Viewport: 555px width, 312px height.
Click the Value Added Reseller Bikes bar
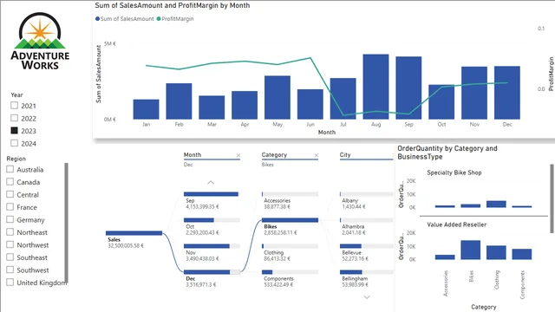click(x=470, y=250)
